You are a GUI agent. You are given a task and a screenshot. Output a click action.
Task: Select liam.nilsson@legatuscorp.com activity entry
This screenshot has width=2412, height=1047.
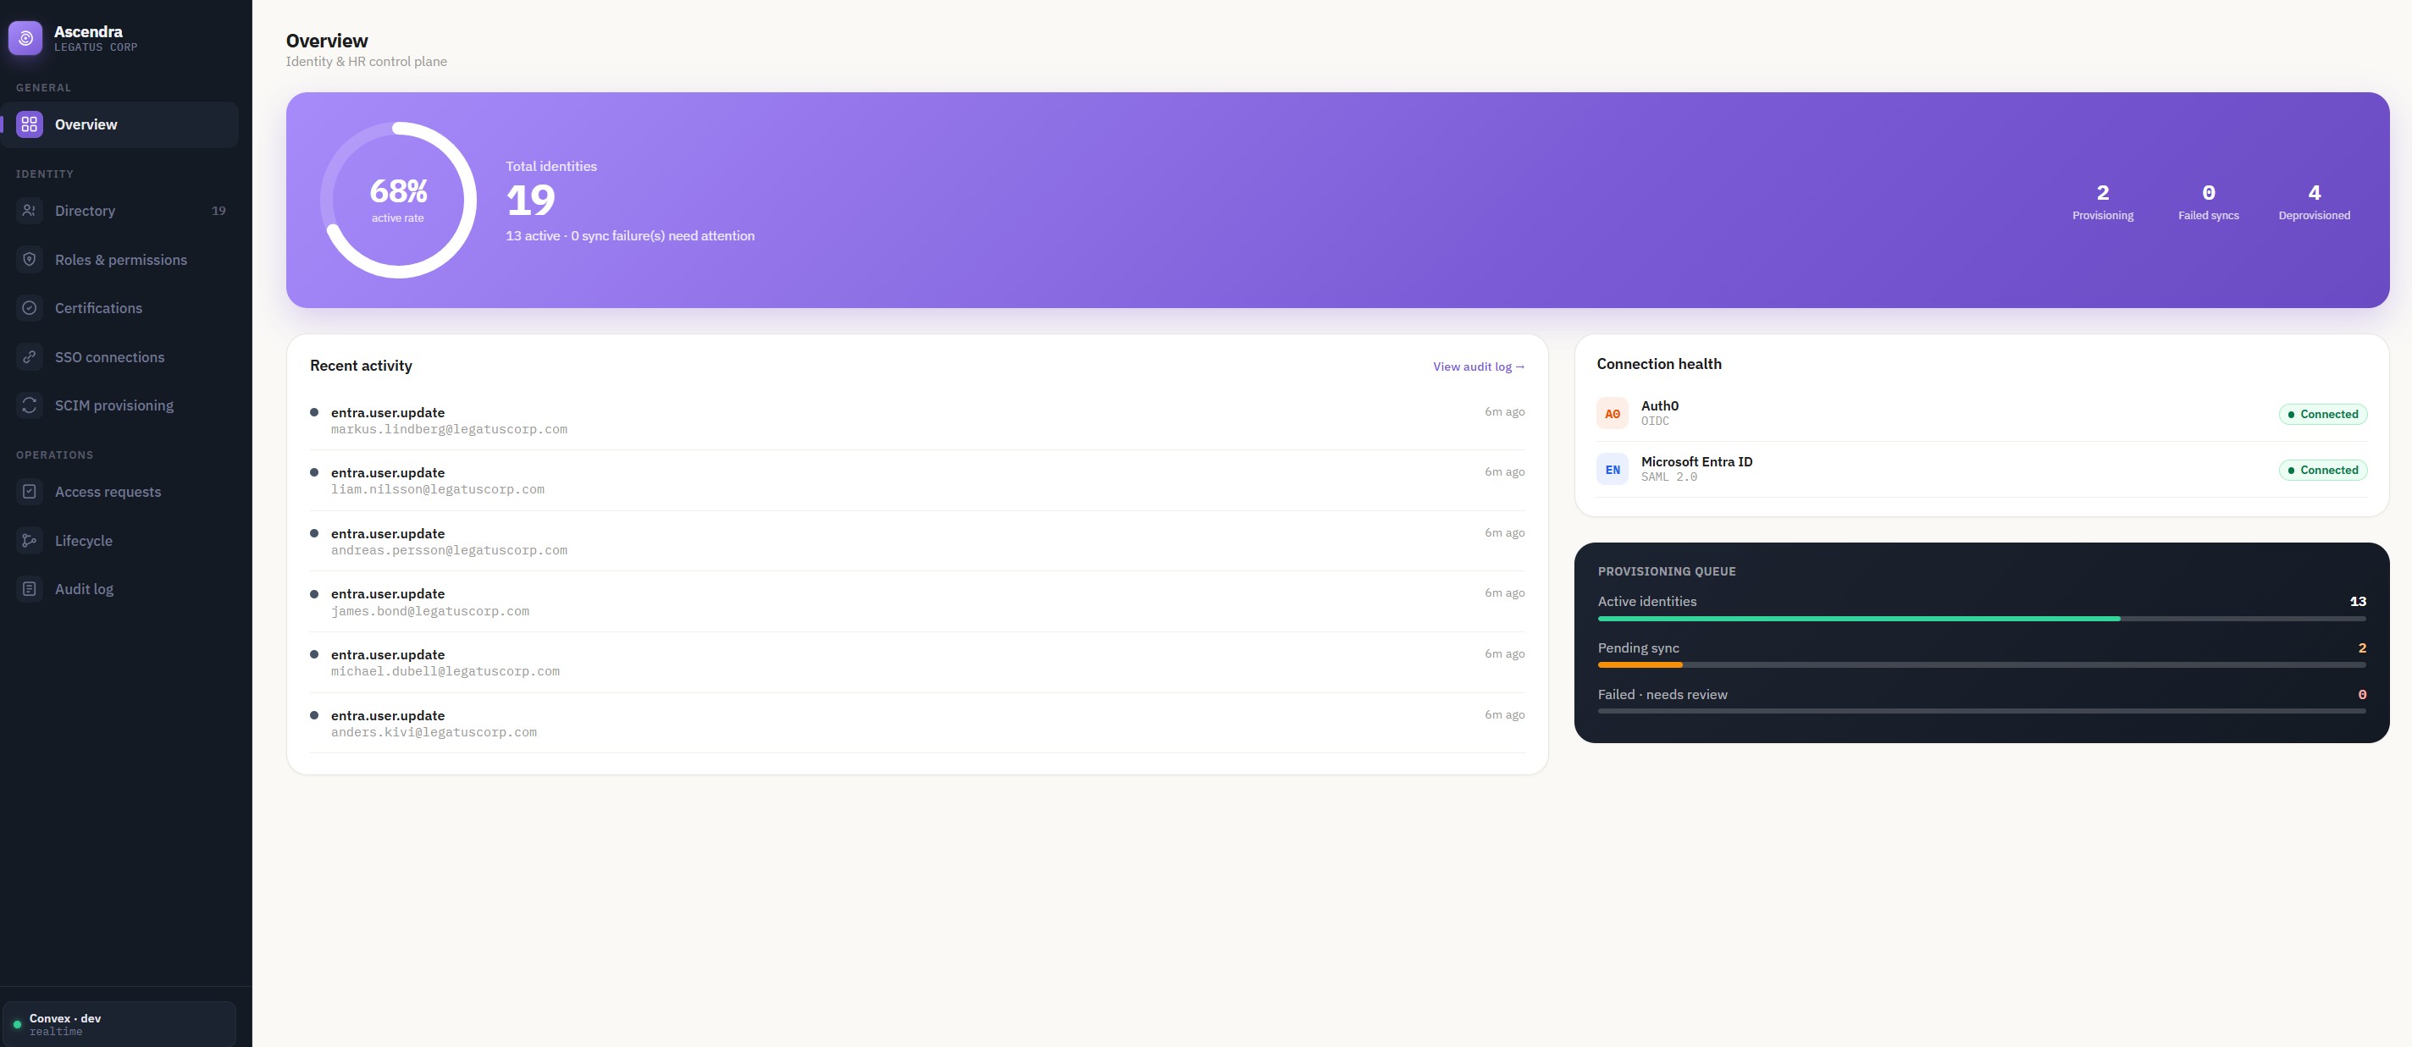(916, 481)
